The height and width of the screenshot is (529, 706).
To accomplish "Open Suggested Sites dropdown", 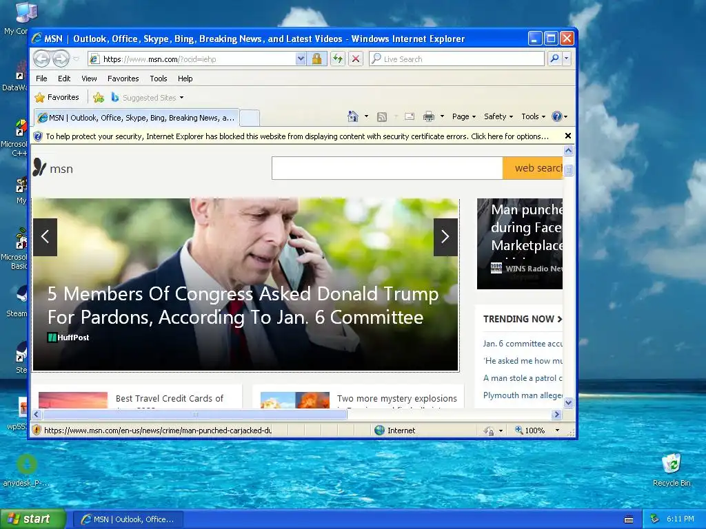I will [148, 97].
